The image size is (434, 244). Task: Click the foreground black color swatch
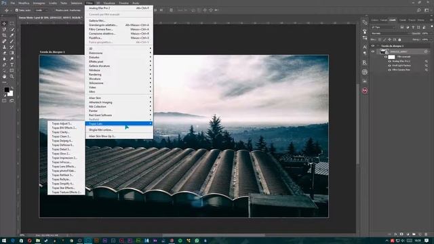[x=6, y=90]
